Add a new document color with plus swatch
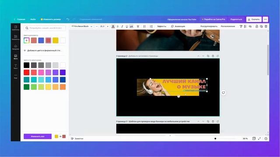The width and height of the screenshot is (280, 157). click(x=26, y=41)
